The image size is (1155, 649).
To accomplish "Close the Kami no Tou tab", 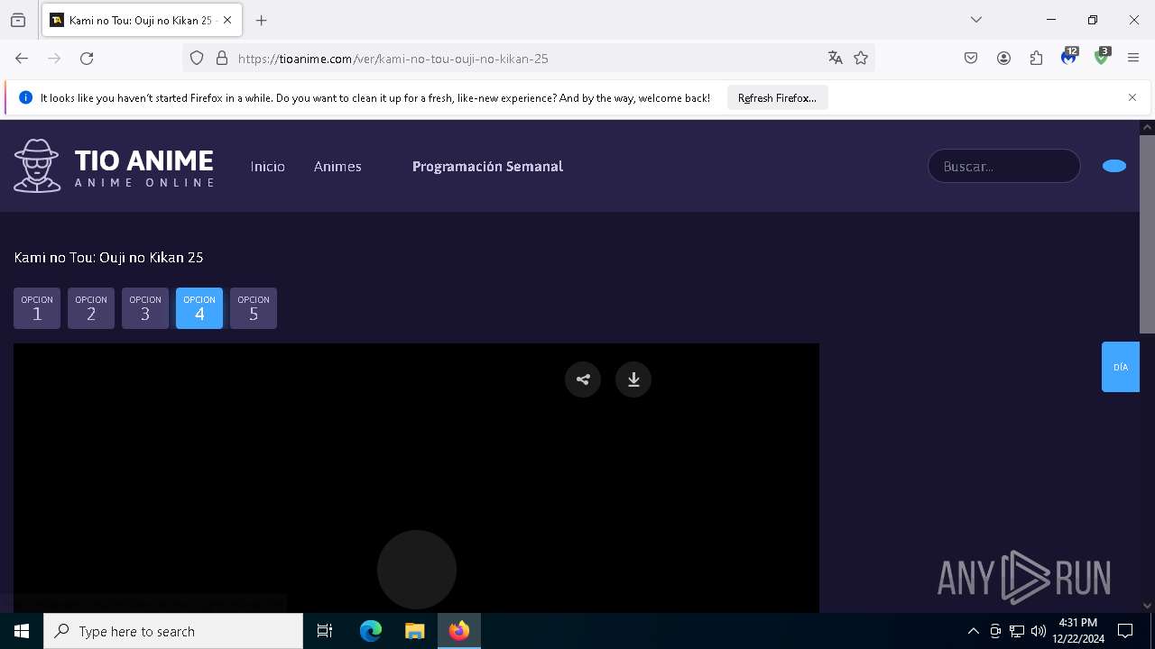I will point(227,20).
